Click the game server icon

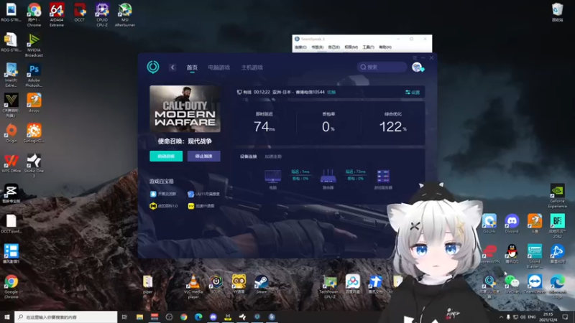coord(383,176)
